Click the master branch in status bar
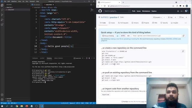Viewport: 192px width, 108px height. click(4, 103)
